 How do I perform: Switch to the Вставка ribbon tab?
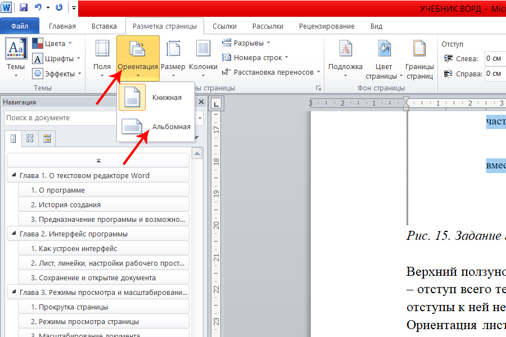[104, 26]
